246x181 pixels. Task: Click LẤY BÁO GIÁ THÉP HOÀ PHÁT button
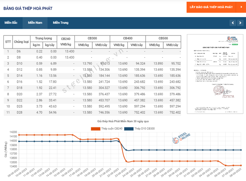[x=211, y=7]
